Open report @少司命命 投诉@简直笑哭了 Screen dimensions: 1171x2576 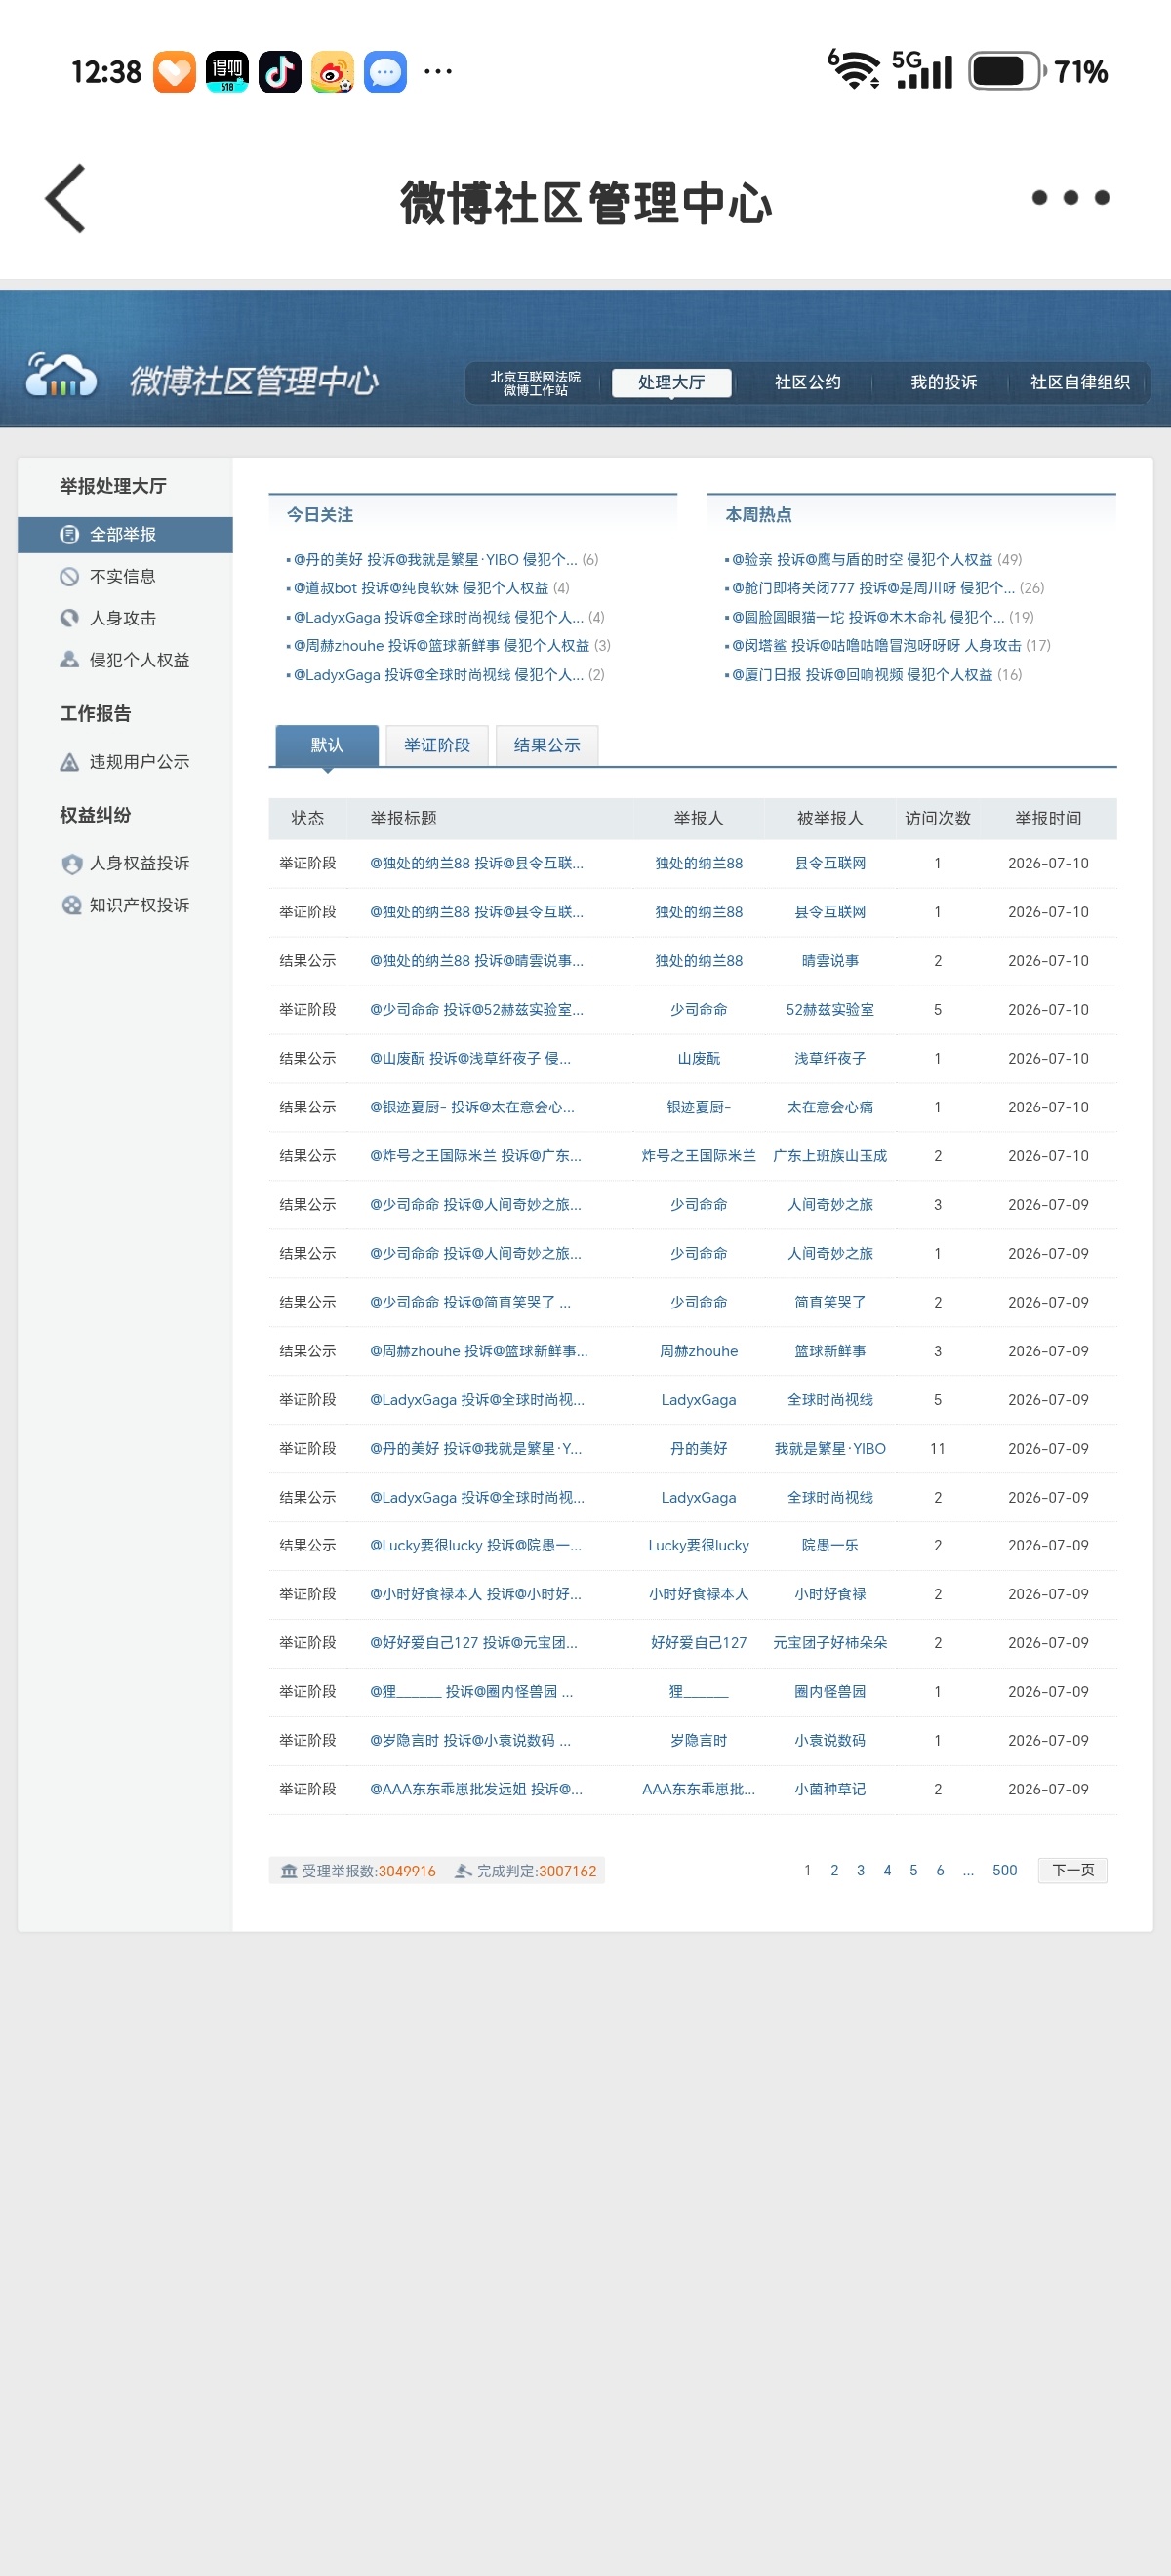470,1303
